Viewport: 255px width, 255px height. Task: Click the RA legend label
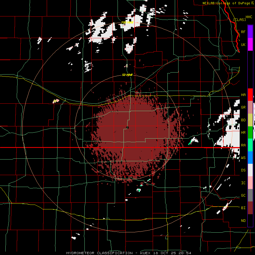pos(243,145)
